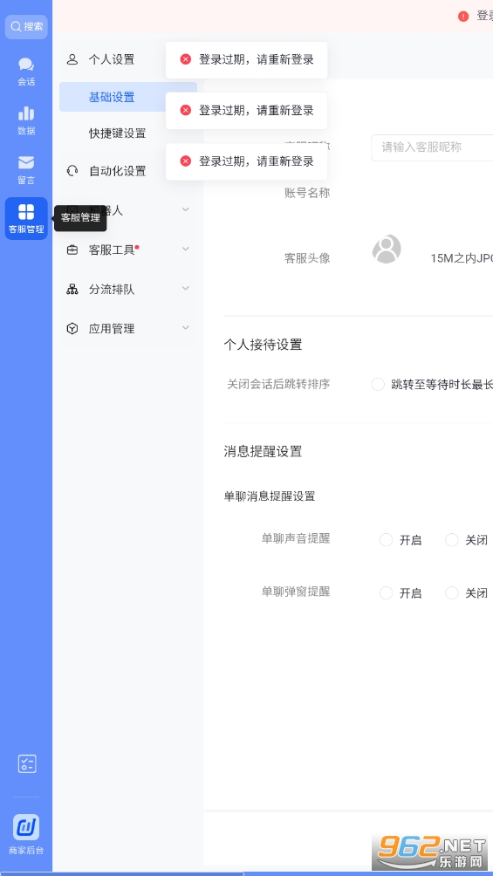Screen dimensions: 493x876
Task: Select 跳转至等待时长最长 radio option
Action: 378,385
